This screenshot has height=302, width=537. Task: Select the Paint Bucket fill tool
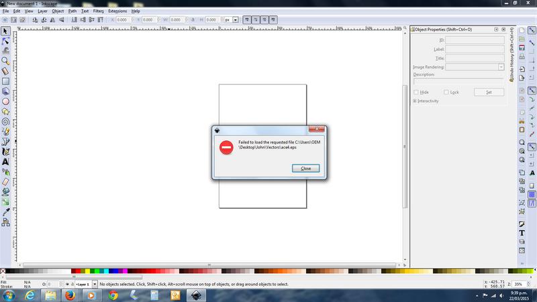pyautogui.click(x=5, y=192)
